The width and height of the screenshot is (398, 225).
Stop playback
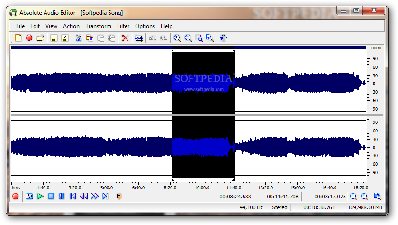51,196
